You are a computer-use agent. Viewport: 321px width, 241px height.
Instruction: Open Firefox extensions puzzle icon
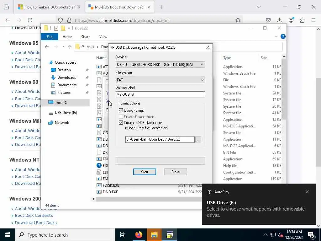click(302, 20)
